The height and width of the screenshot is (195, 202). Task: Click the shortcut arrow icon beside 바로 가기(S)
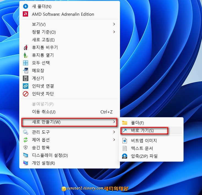(x=125, y=130)
